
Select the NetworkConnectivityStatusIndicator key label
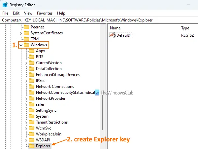coord(67,93)
